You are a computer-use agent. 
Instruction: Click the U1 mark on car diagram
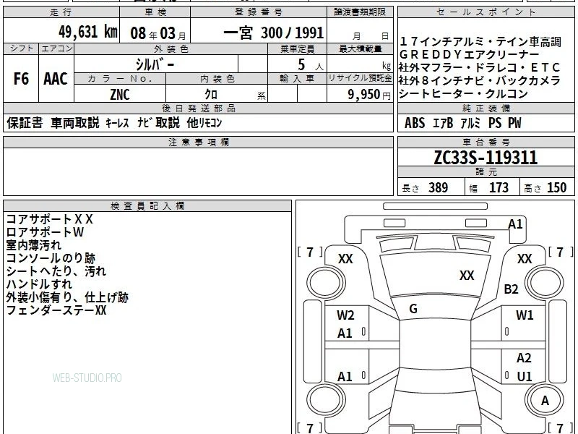[525, 377]
